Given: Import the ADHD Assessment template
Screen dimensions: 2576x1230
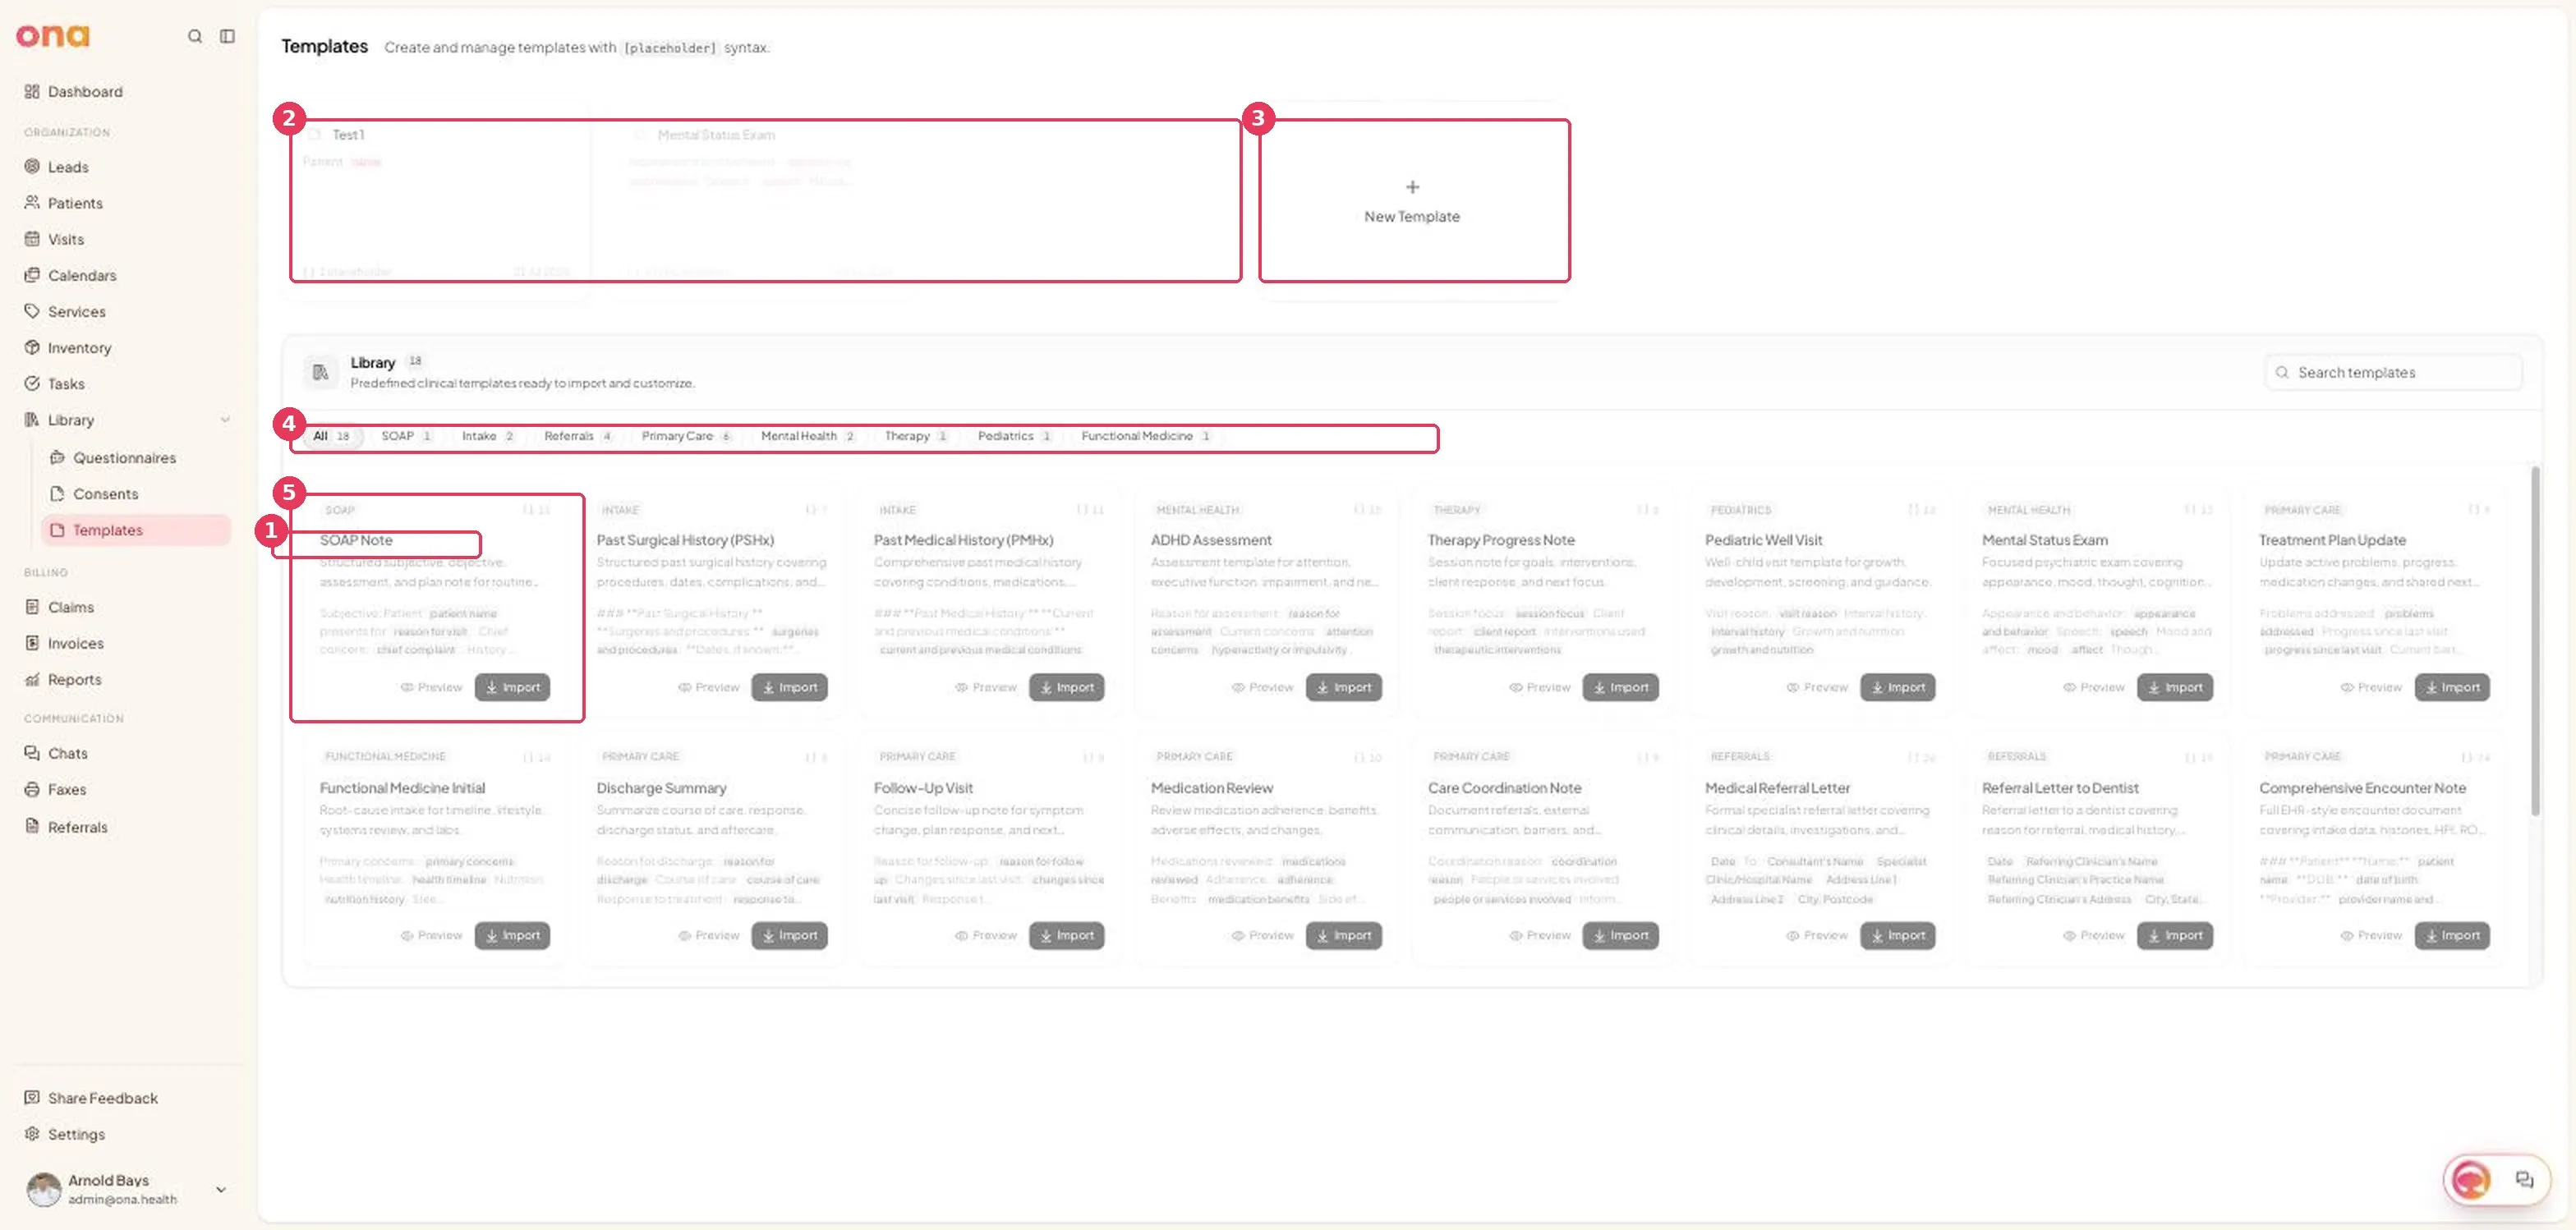Looking at the screenshot, I should click(1343, 687).
